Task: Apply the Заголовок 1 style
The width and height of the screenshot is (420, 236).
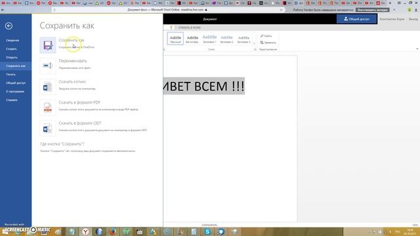Action: tap(209, 39)
